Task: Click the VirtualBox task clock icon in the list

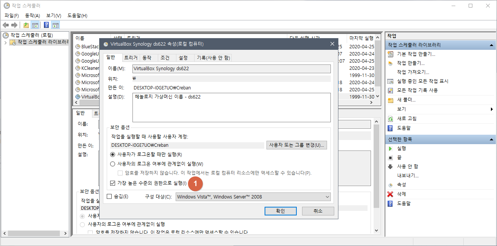Action: [78, 97]
